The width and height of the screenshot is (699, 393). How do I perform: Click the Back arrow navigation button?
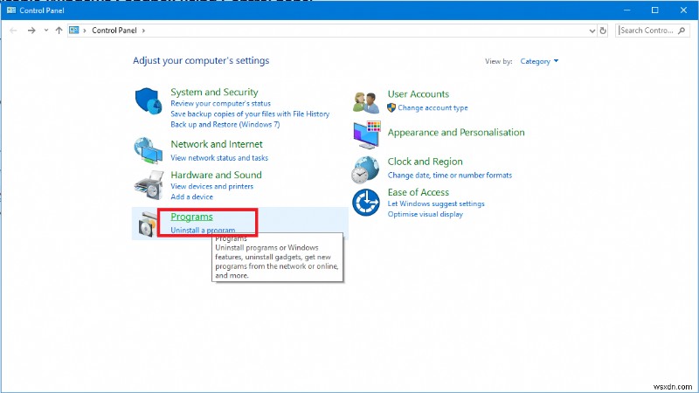coord(13,31)
